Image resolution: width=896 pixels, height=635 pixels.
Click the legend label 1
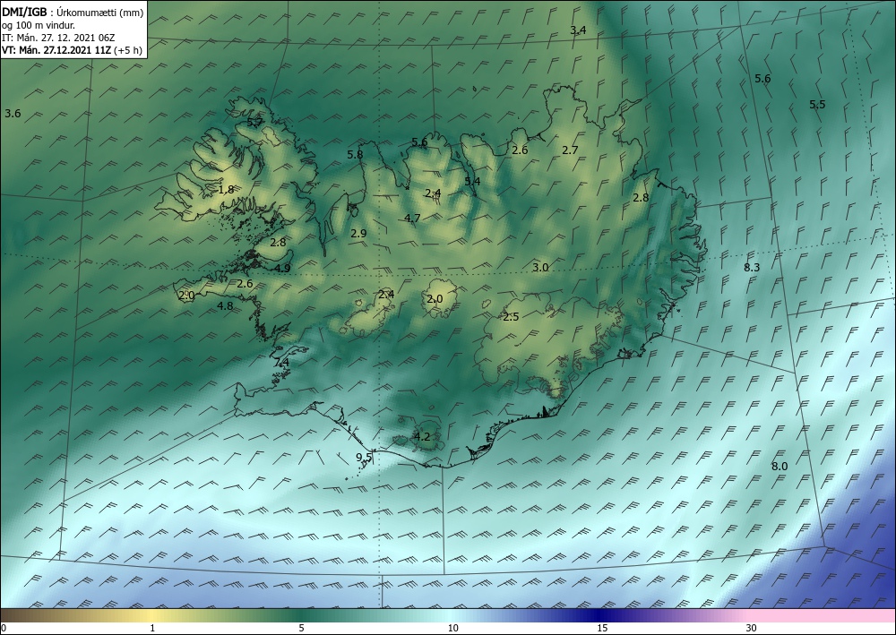click(152, 629)
